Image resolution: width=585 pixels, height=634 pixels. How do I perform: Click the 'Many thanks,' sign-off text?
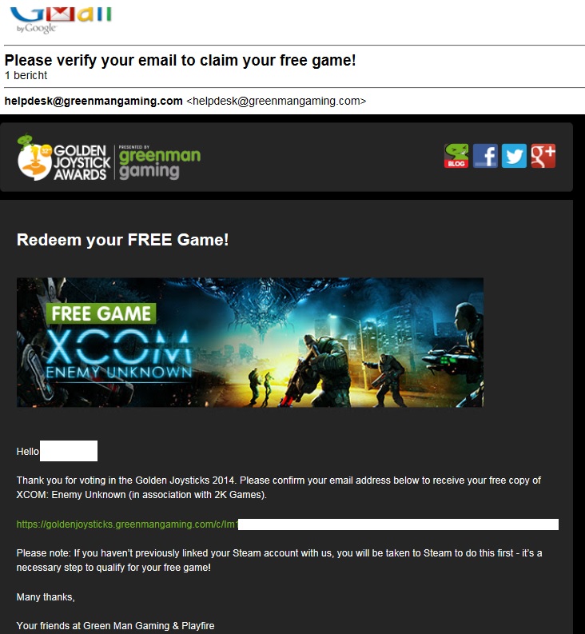pos(46,597)
